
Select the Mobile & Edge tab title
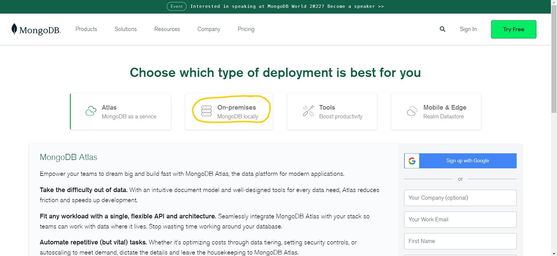[x=445, y=107]
